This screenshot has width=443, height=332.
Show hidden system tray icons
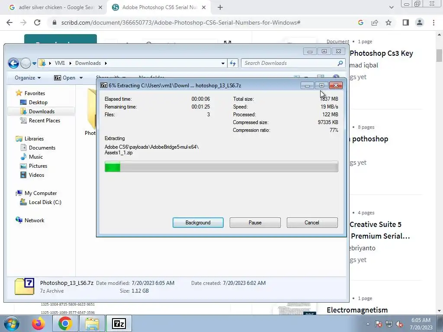point(368,324)
